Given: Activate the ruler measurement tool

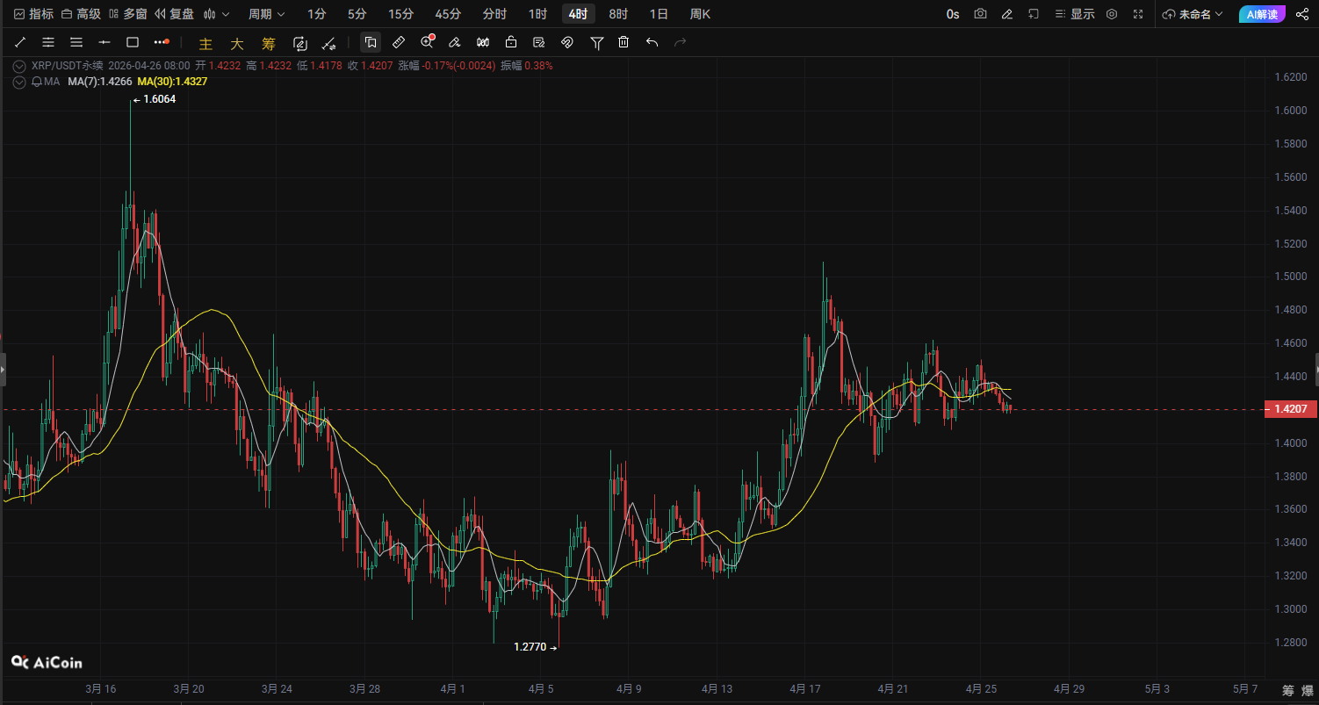Looking at the screenshot, I should tap(398, 42).
